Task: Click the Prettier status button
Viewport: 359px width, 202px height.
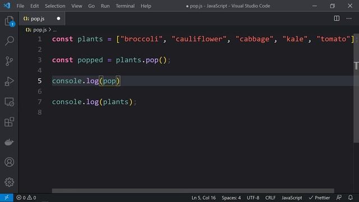Action: (319, 198)
